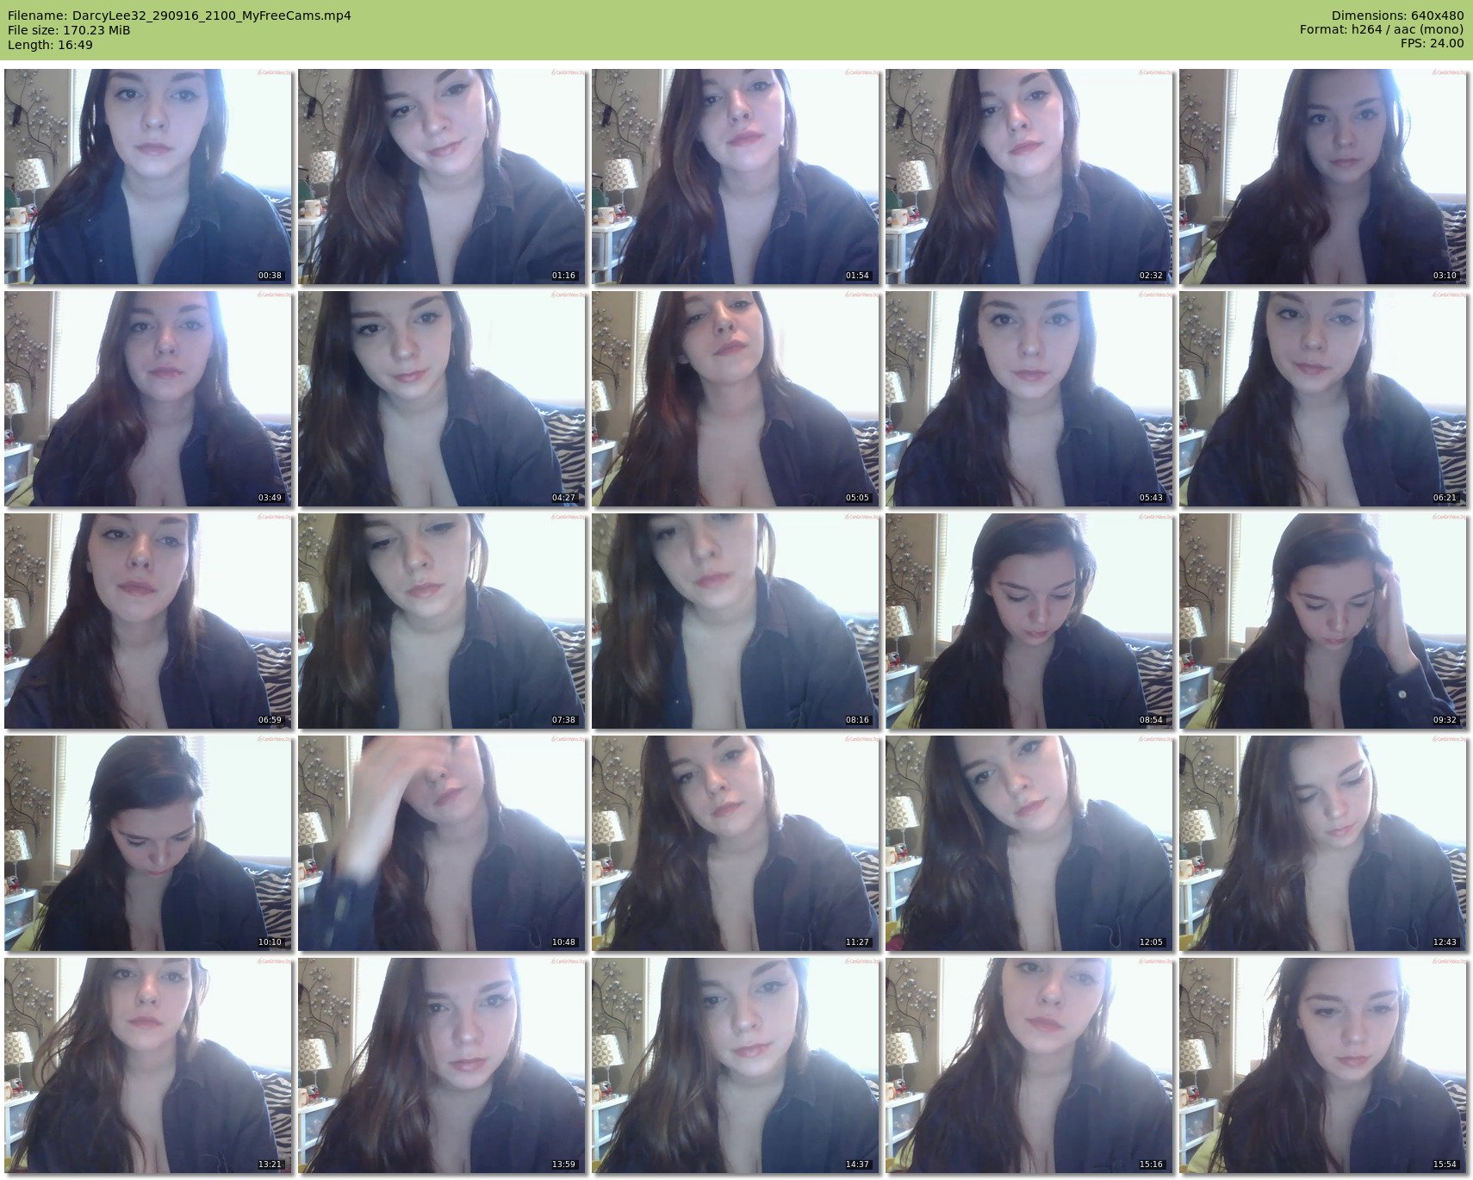Click the Filename text in header

[x=179, y=16]
